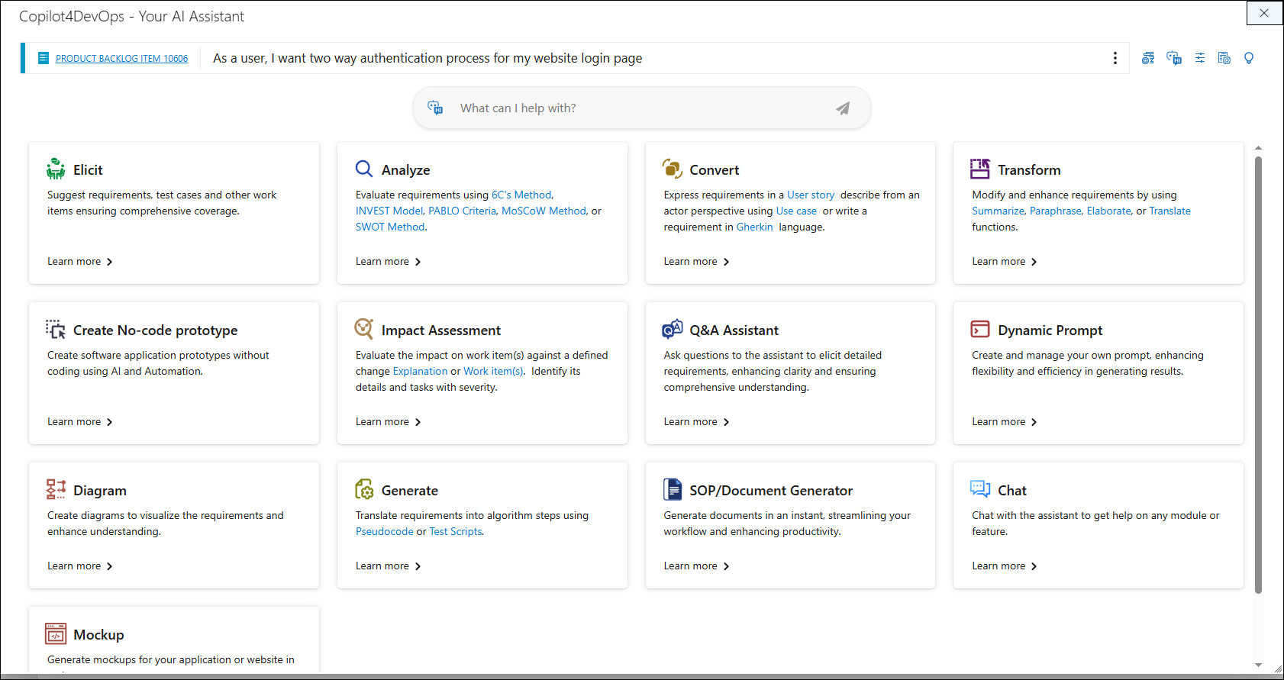Screen dimensions: 1284x680
Task: Open Learn more on Dynamic Prompt card
Action: pyautogui.click(x=1005, y=422)
